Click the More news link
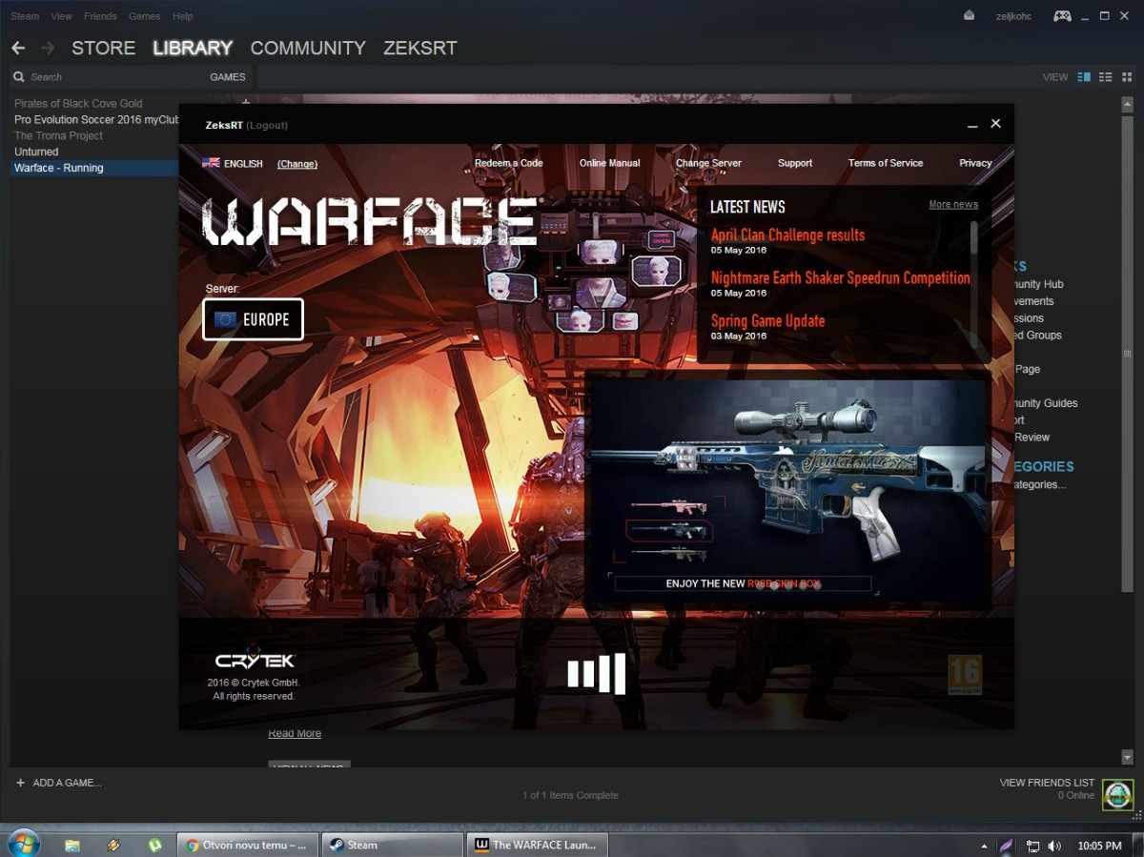This screenshot has width=1144, height=857. pos(953,204)
